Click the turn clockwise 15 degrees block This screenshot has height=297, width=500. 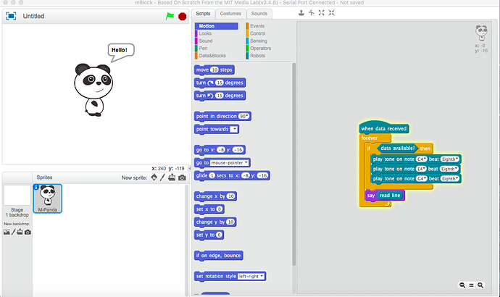[201, 83]
